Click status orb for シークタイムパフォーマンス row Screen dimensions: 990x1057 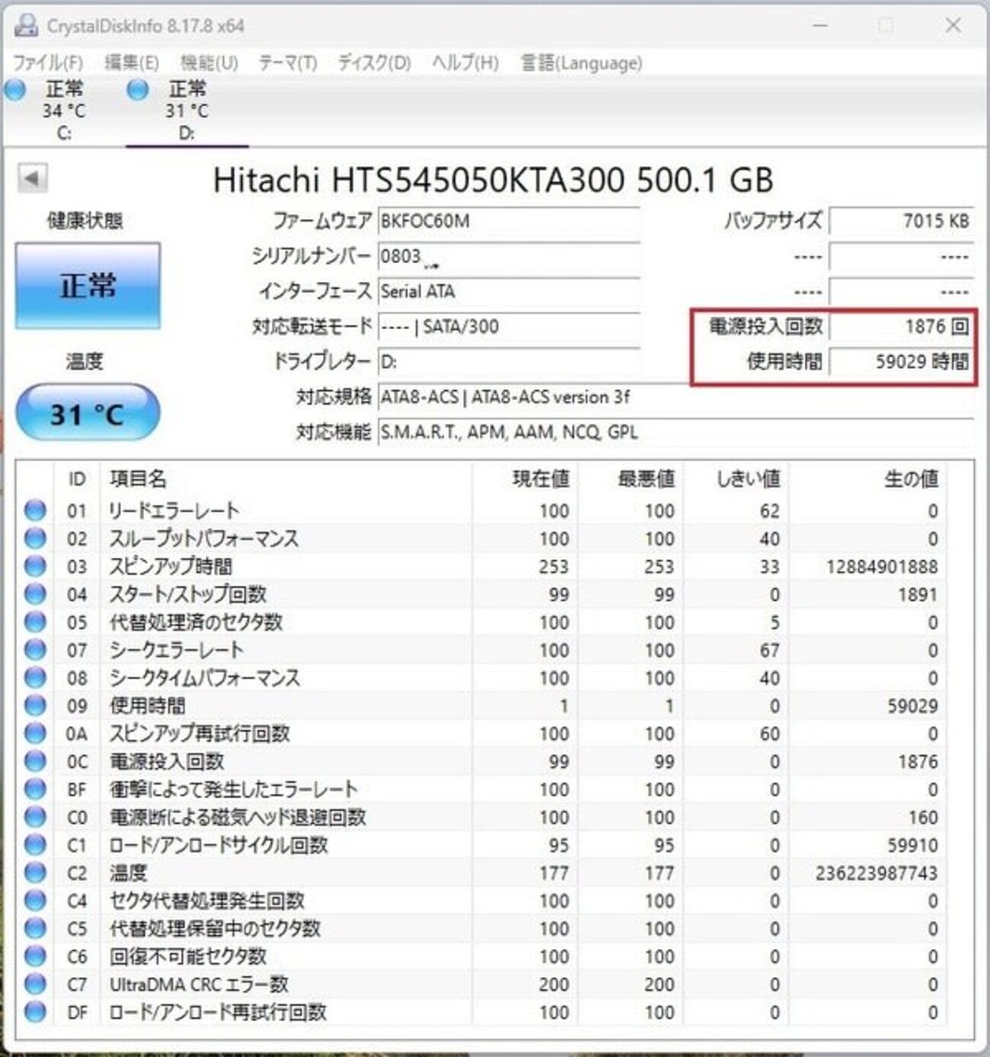(35, 677)
